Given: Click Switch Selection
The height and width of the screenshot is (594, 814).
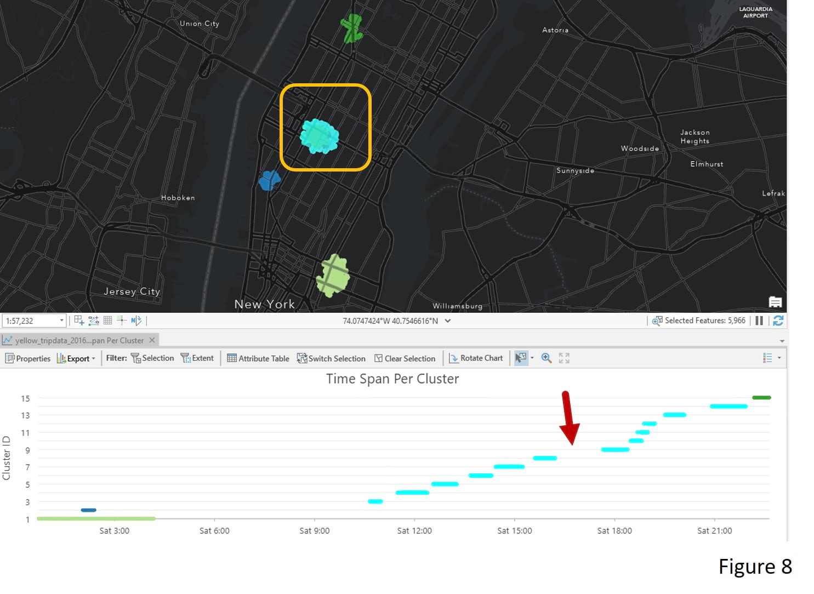Looking at the screenshot, I should (x=331, y=358).
